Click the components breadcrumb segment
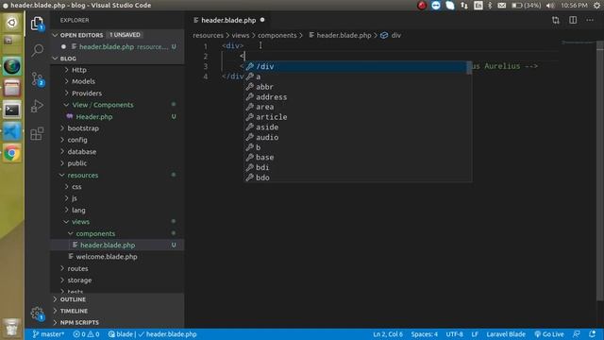The height and width of the screenshot is (340, 604). pyautogui.click(x=277, y=36)
